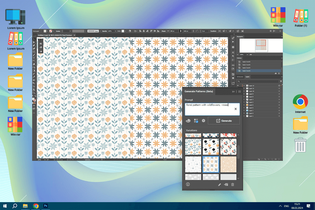Viewport: 315px width, 210px height.
Task: Click the target circle for Layer 6
Action: pyautogui.click(x=279, y=108)
